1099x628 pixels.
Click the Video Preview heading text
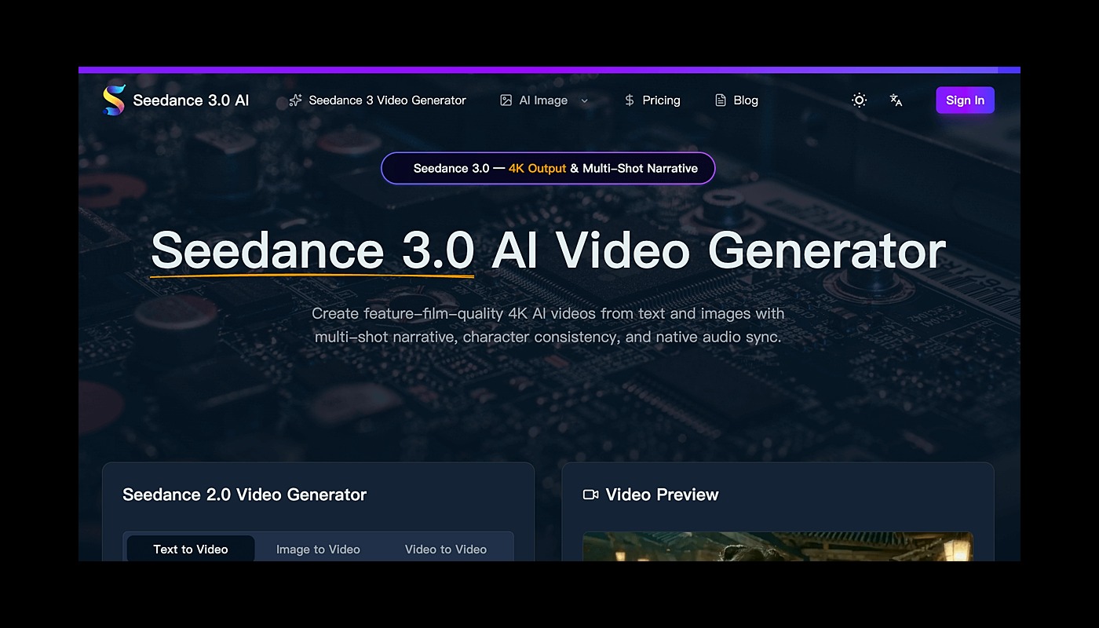pyautogui.click(x=663, y=495)
